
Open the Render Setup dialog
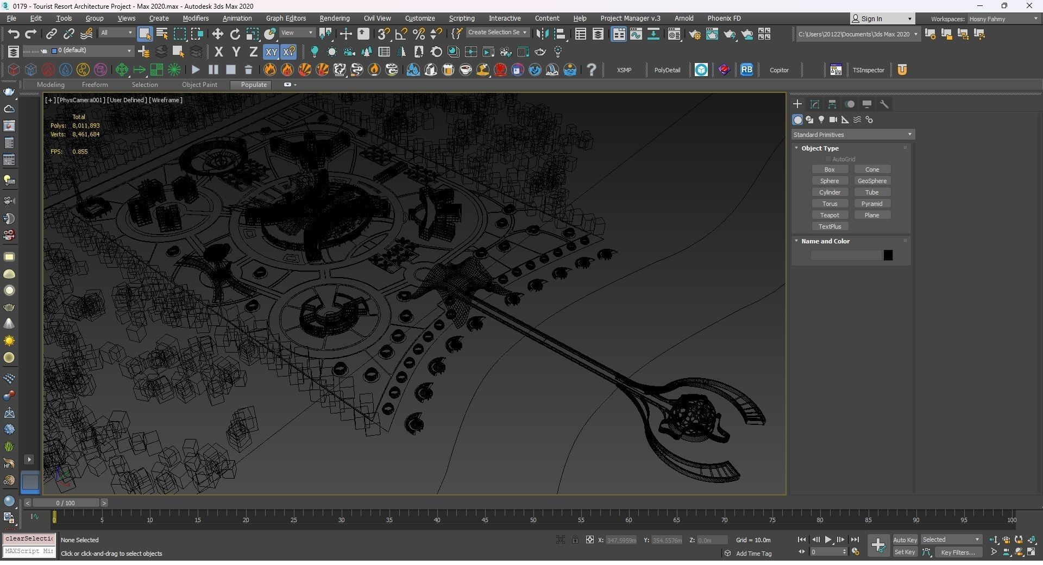pyautogui.click(x=695, y=34)
